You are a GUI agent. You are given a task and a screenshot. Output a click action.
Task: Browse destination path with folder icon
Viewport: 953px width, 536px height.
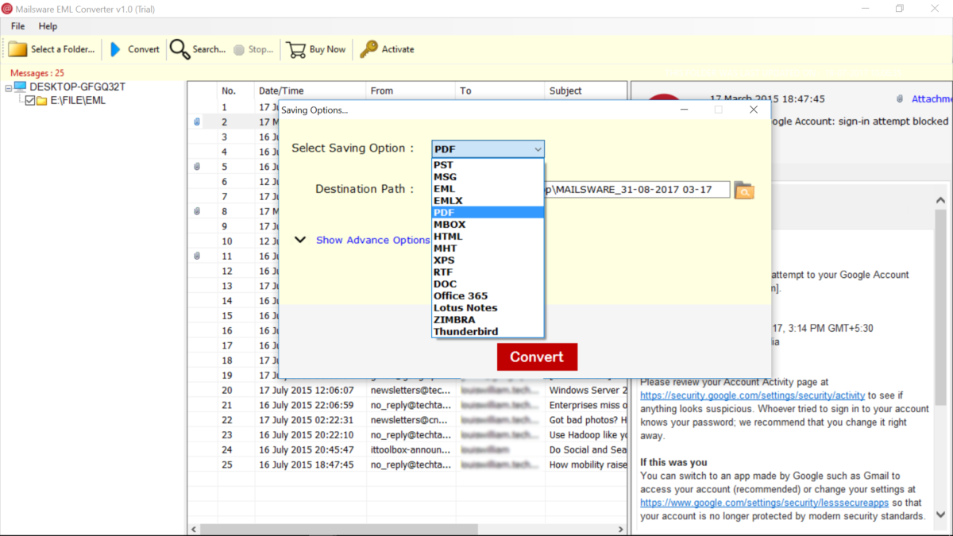point(743,191)
